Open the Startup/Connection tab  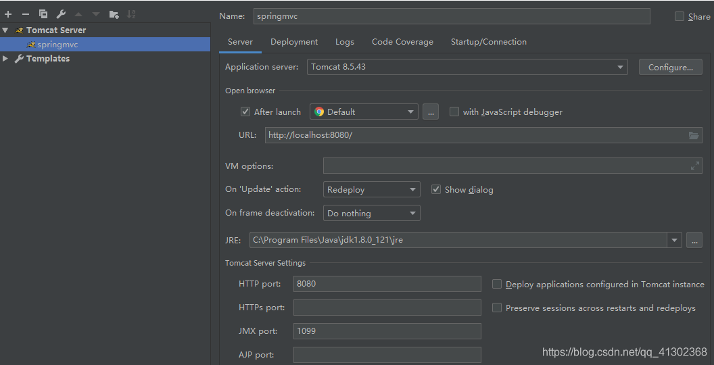pyautogui.click(x=489, y=42)
